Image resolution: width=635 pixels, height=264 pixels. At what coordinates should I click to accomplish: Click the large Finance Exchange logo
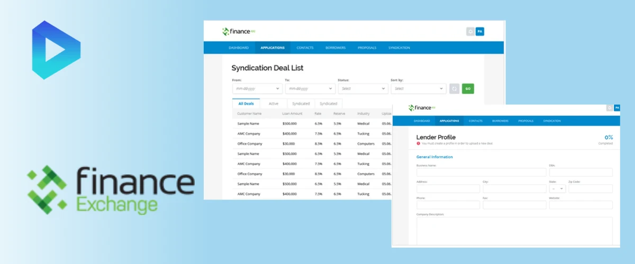(111, 190)
